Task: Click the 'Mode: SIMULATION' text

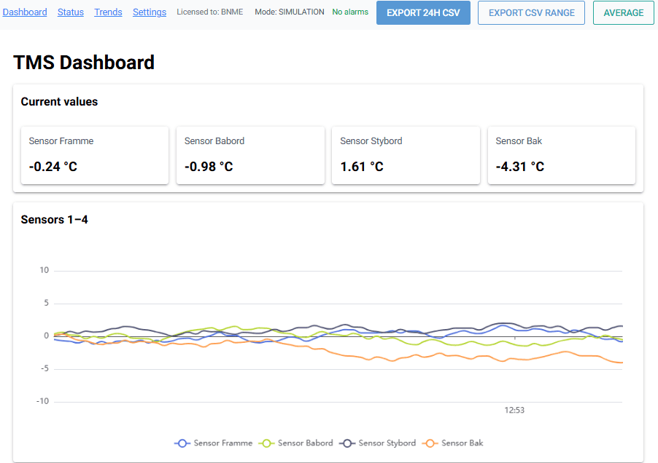Action: (x=290, y=12)
